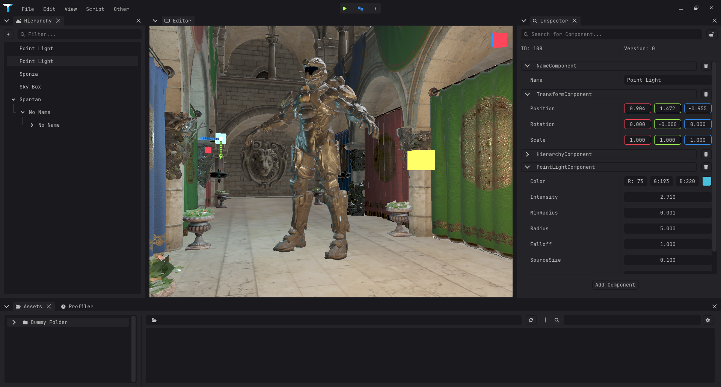
Task: Delete the NameComponent with trash icon
Action: pyautogui.click(x=706, y=66)
